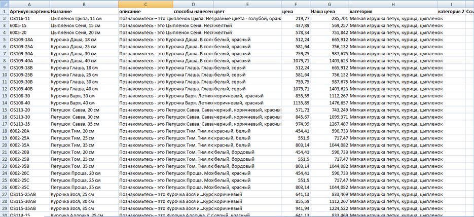Viewport: 474px width, 217px height.
Task: Click color cell 'белый, бордовый' in row 22
Action: (x=247, y=159)
